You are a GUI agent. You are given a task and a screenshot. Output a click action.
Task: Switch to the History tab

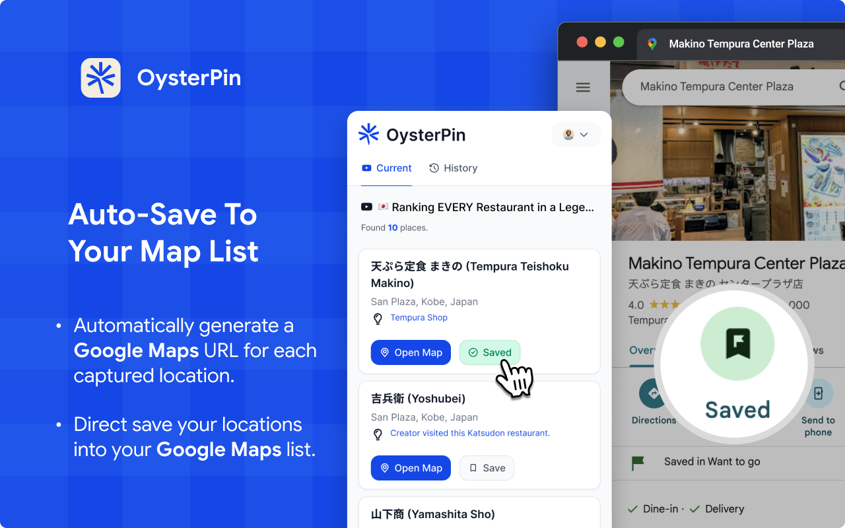(454, 168)
